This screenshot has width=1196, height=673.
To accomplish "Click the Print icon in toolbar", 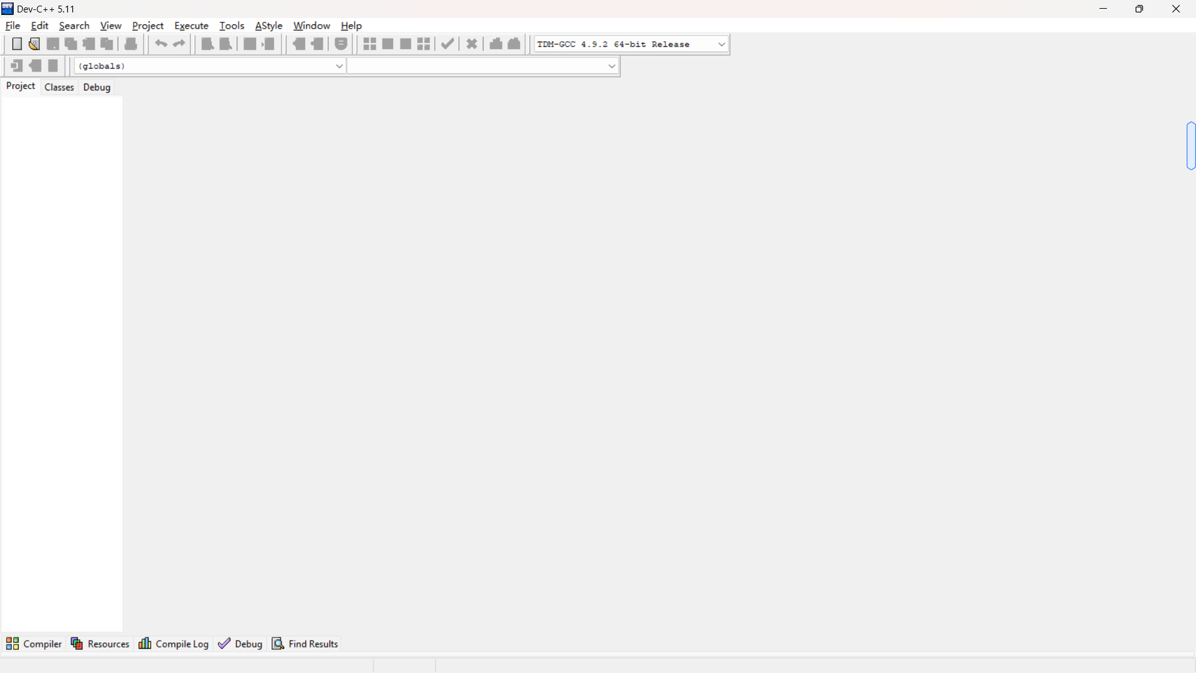I will 131,44.
